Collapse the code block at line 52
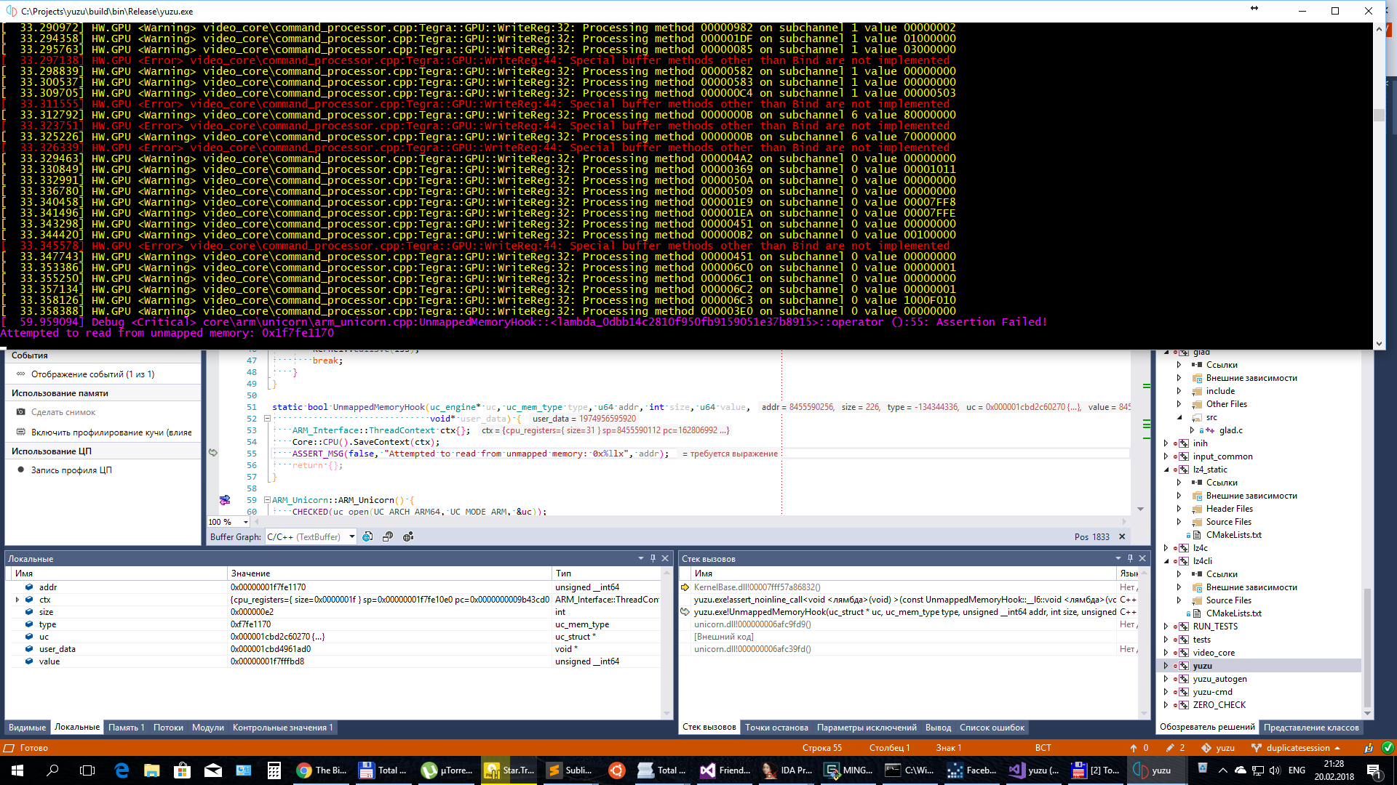Screen dimensions: 1397x785 click(267, 419)
